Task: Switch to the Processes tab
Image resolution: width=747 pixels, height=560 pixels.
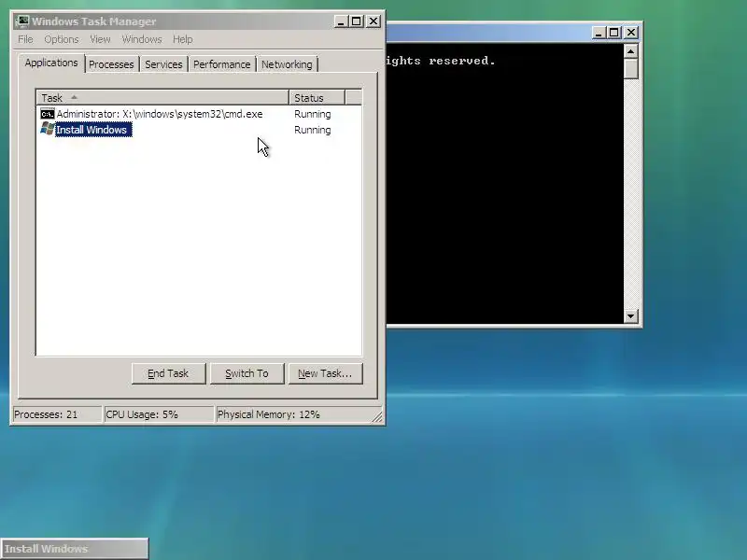Action: (111, 64)
